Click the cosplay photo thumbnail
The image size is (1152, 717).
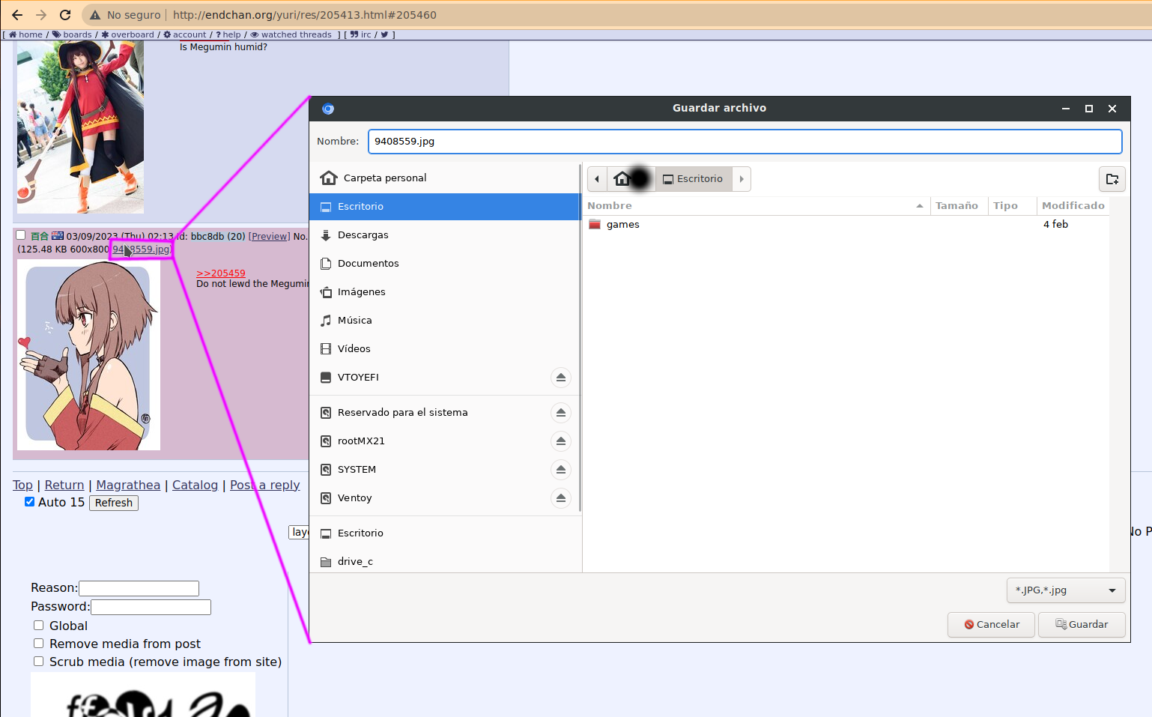pos(80,127)
